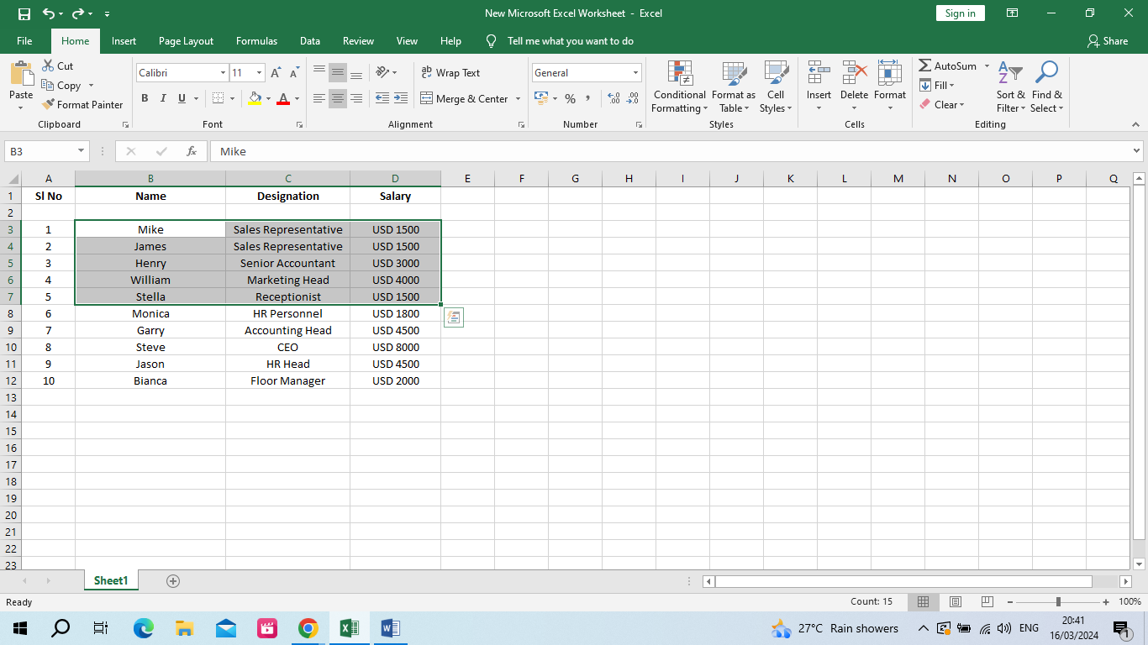
Task: Open the Clear dropdown
Action: click(x=941, y=104)
